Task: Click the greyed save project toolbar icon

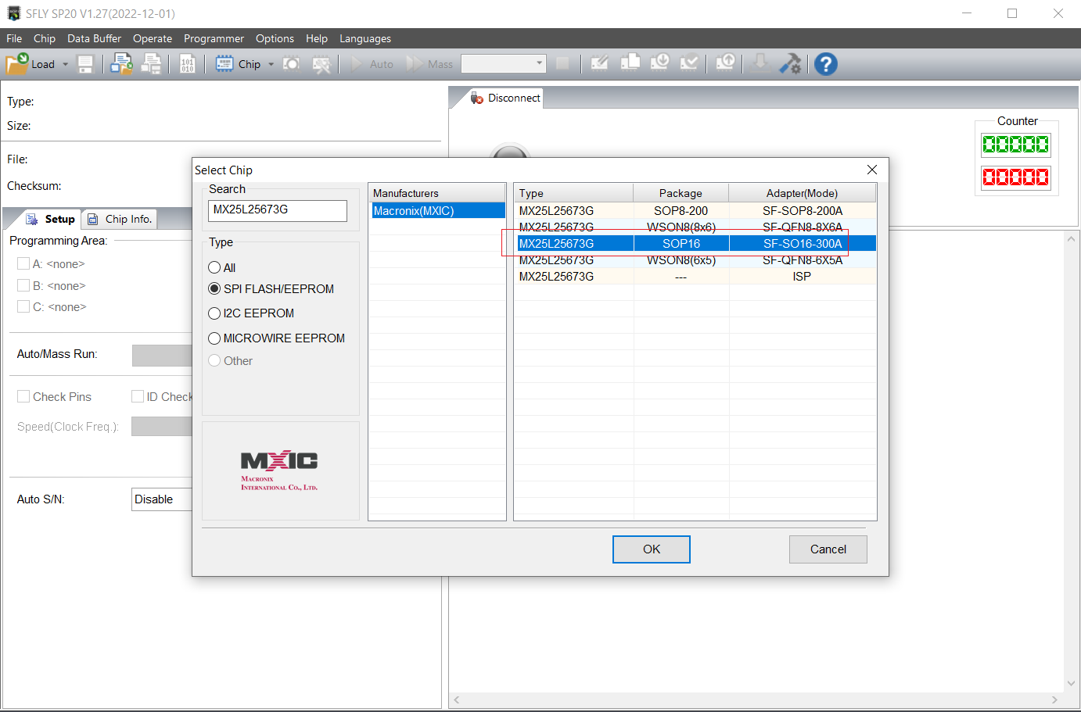Action: pyautogui.click(x=152, y=64)
